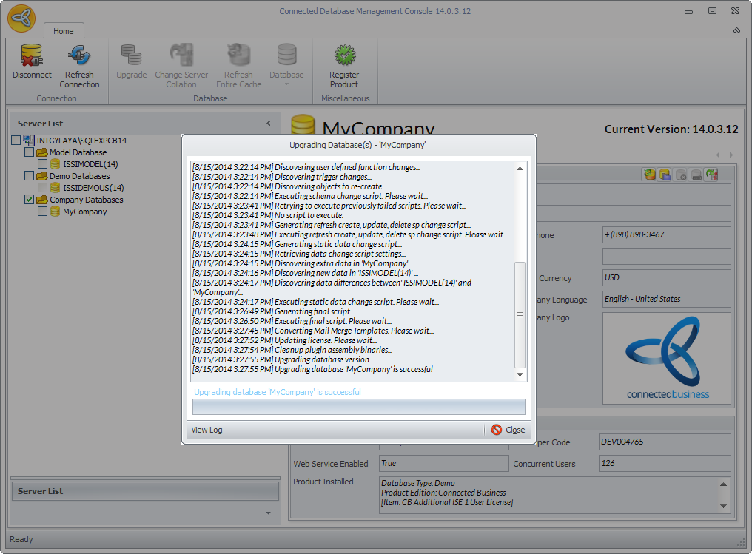The height and width of the screenshot is (554, 752).
Task: Open the Database dropdown in ribbon
Action: [x=286, y=63]
